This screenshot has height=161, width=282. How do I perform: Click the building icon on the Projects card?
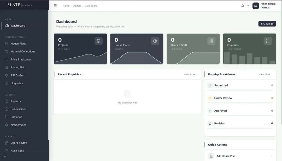pyautogui.click(x=98, y=41)
